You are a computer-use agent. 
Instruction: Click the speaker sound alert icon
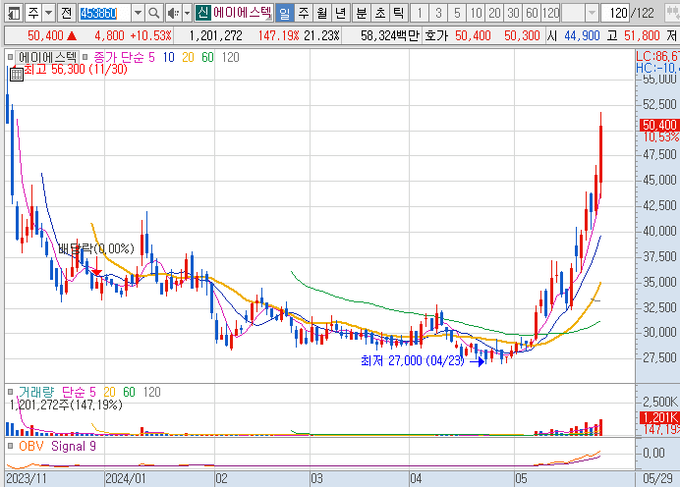point(173,13)
